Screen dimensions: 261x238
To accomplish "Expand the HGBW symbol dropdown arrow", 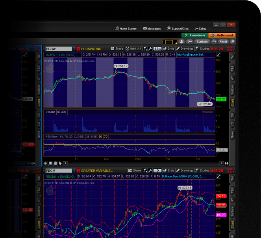I will 74,49.
